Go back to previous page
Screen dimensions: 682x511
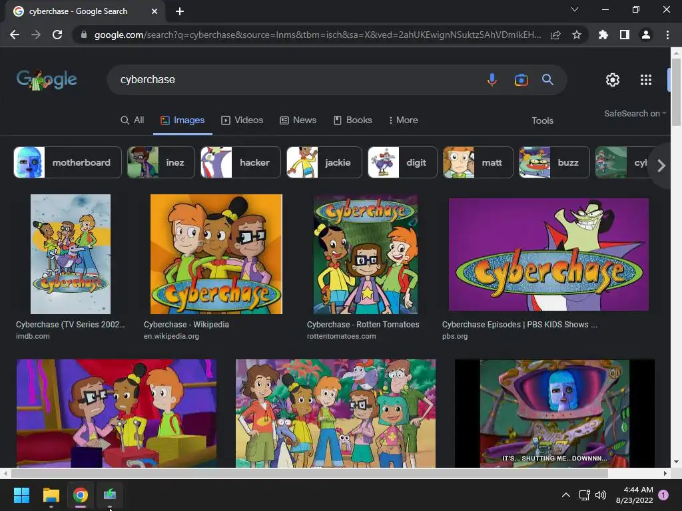[x=15, y=35]
